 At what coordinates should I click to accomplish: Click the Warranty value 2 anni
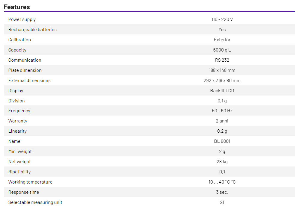click(x=222, y=121)
